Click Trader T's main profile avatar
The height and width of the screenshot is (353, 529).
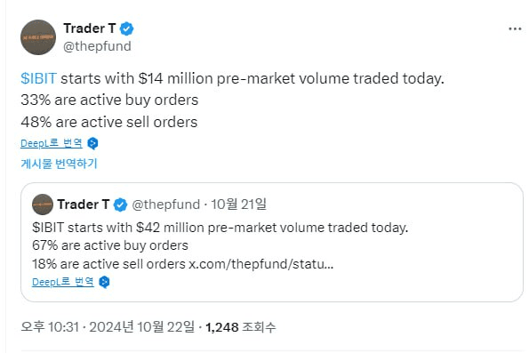click(x=38, y=37)
